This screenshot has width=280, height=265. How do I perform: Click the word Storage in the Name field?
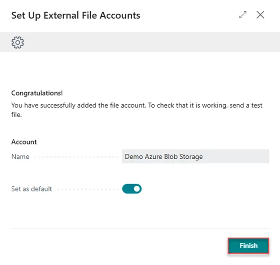tap(191, 157)
